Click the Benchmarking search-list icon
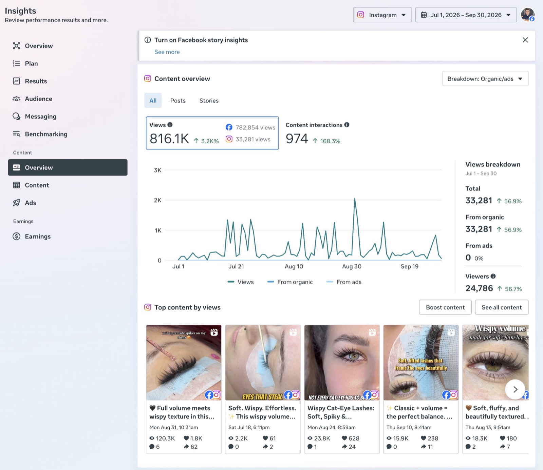 pyautogui.click(x=16, y=134)
